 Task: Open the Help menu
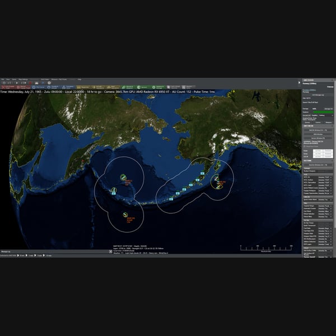(x=80, y=80)
